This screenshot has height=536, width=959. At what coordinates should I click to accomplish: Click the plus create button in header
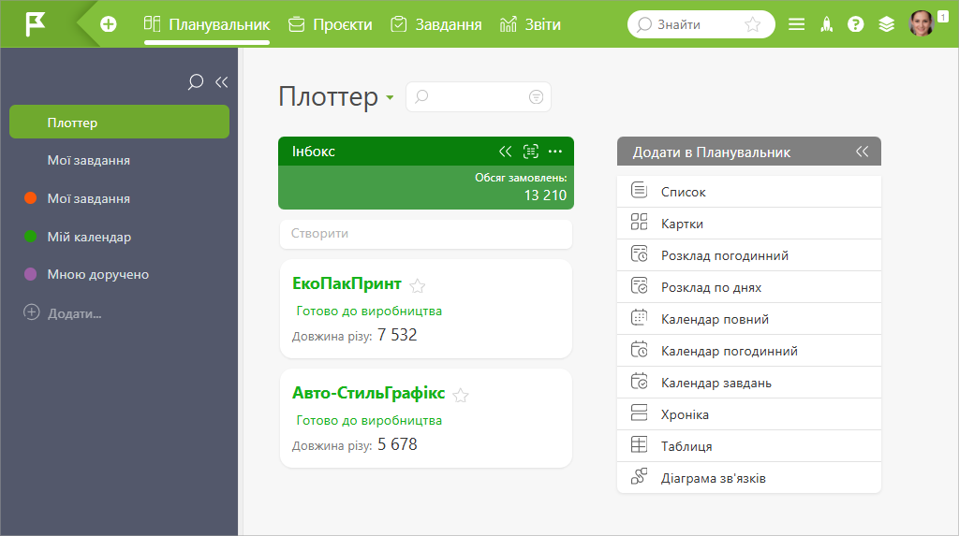pos(109,24)
